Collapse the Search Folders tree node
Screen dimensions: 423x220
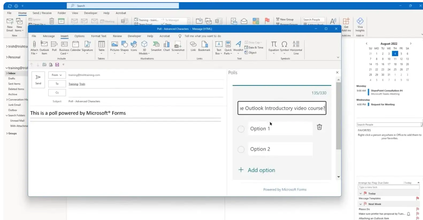coord(7,116)
